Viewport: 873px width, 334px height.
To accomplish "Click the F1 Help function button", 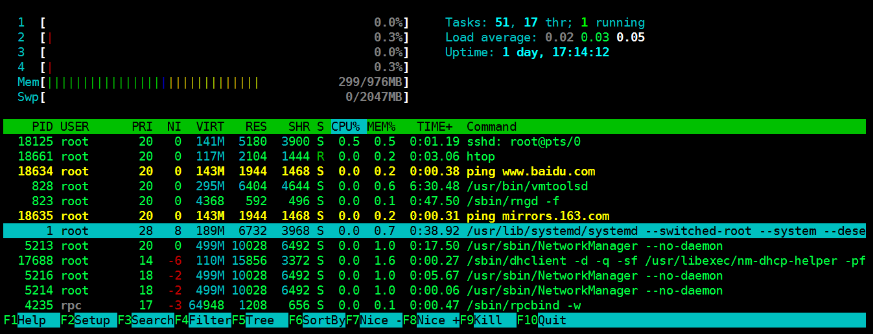I will [x=32, y=320].
